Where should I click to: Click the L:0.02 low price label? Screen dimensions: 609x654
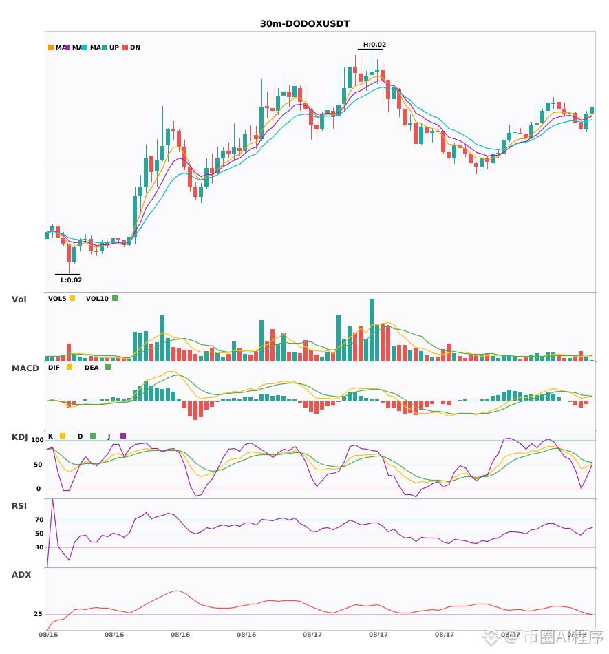tap(72, 280)
